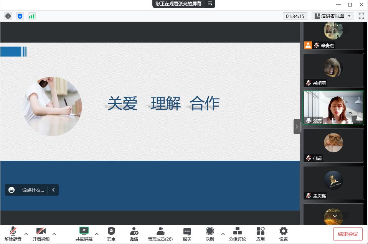Click the circular writing photo on slide
The height and width of the screenshot is (244, 368).
tap(53, 106)
